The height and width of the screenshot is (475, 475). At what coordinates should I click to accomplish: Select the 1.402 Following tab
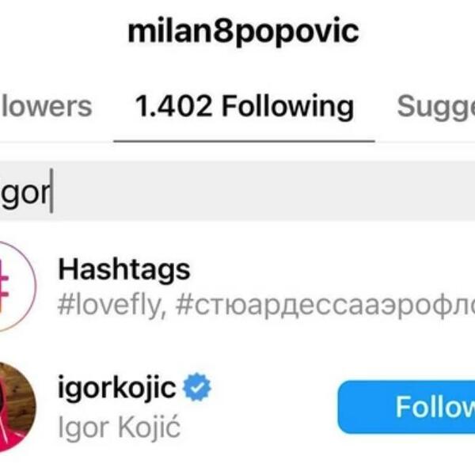point(244,106)
